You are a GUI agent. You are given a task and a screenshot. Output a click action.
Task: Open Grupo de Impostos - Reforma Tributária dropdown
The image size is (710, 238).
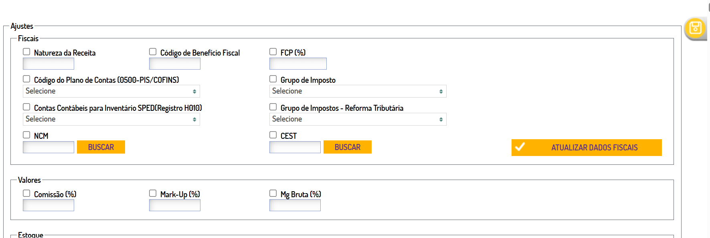pos(358,119)
